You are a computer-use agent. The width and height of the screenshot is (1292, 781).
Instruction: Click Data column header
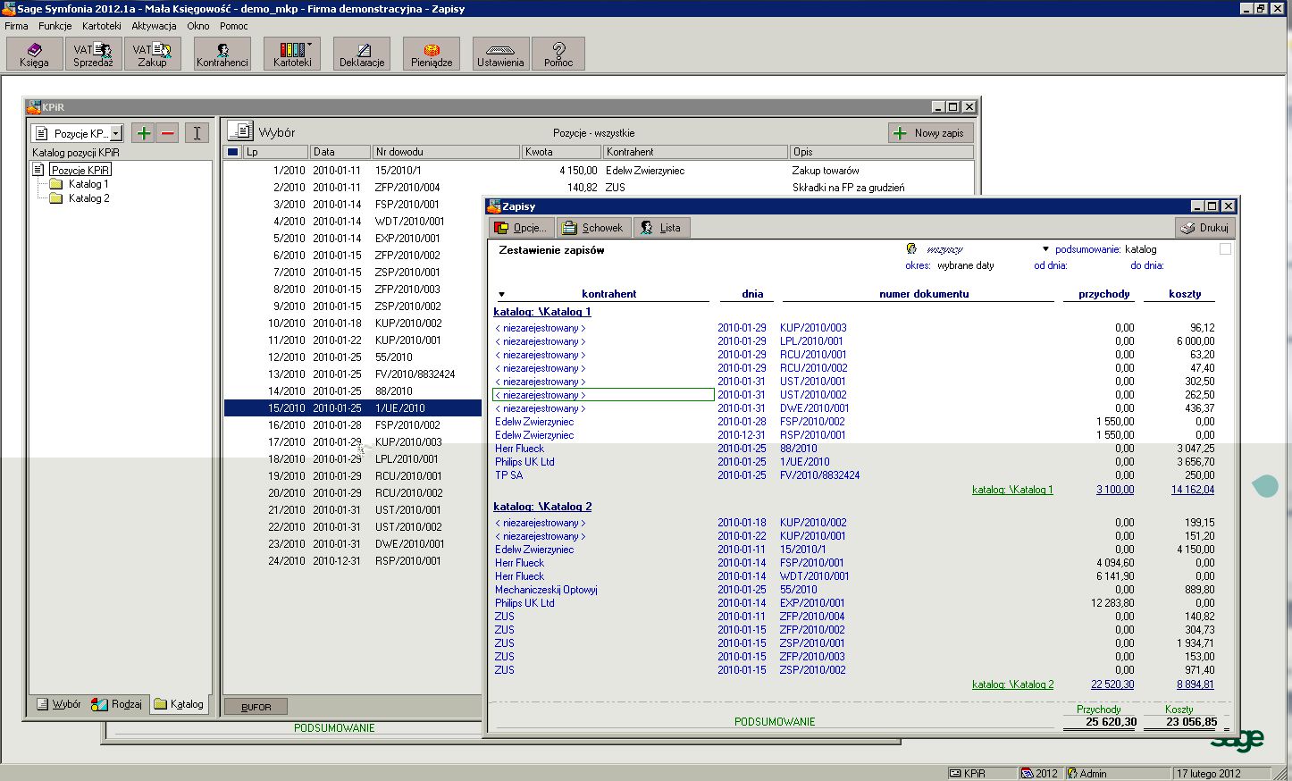point(340,152)
